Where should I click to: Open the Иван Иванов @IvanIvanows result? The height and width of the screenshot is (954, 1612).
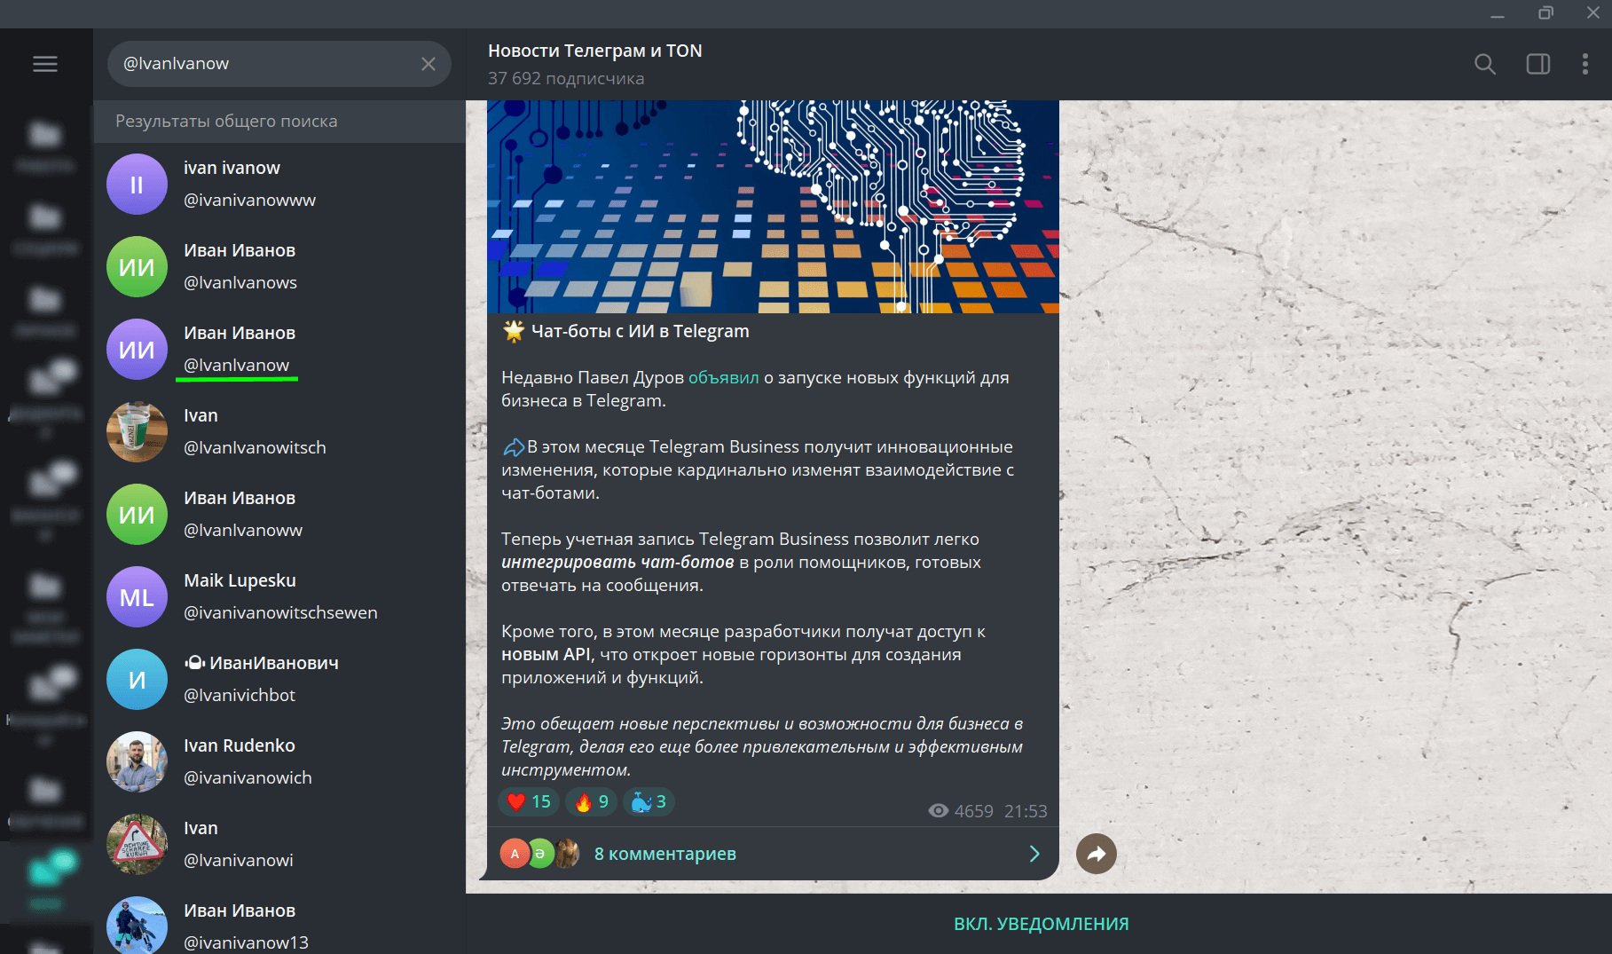(279, 266)
